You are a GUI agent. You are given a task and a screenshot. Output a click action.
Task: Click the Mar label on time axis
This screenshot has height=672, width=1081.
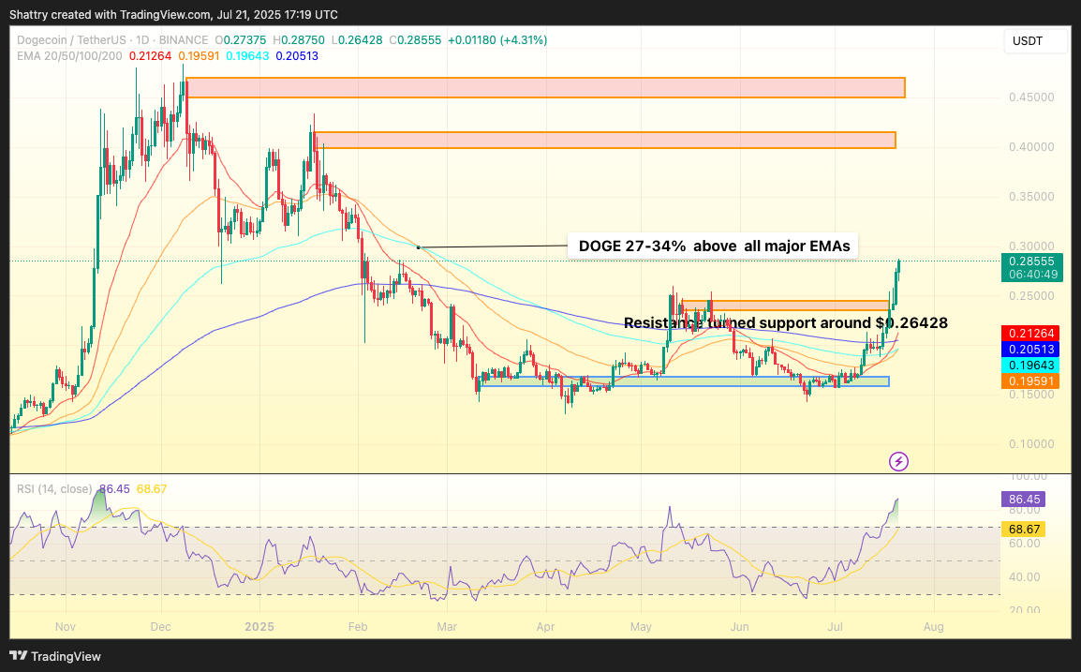(447, 626)
